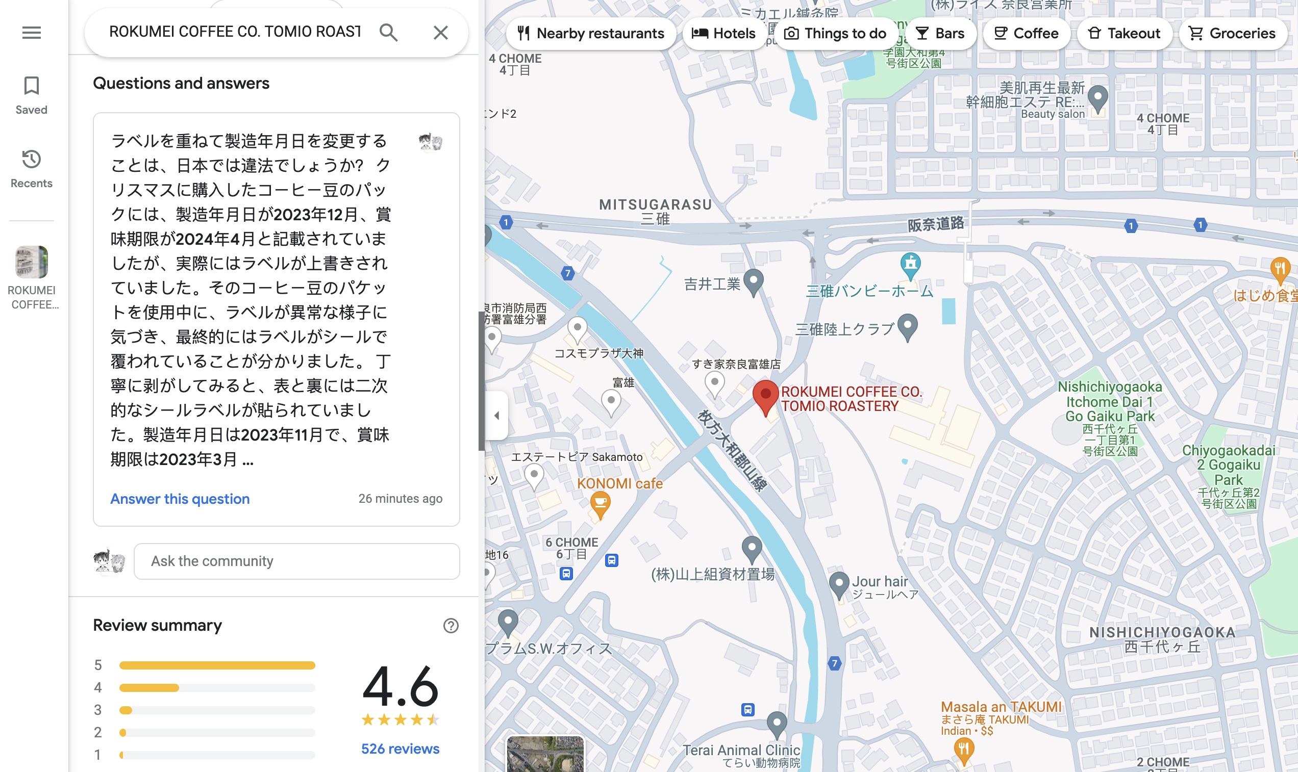
Task: Click the すき家奈良富雄店 map pin
Action: click(715, 385)
